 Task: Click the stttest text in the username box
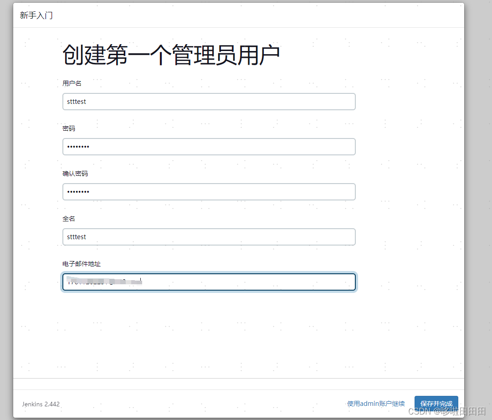[x=77, y=102]
